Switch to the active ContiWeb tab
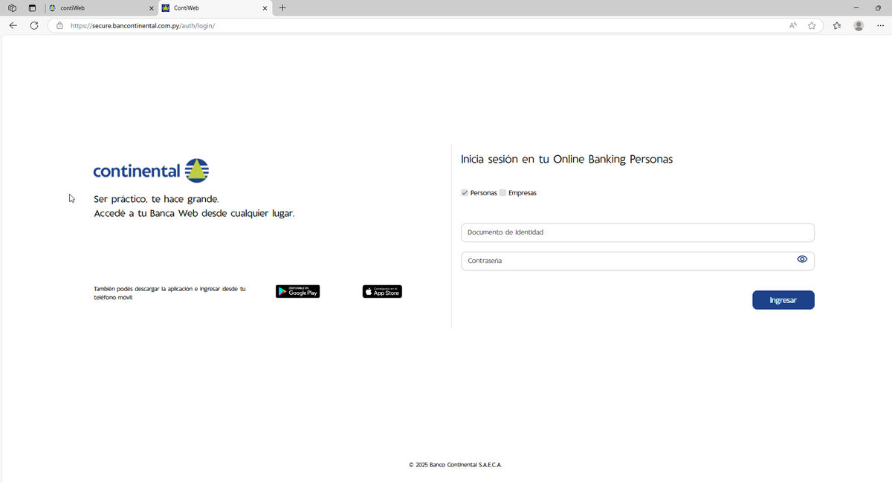 pyautogui.click(x=214, y=8)
